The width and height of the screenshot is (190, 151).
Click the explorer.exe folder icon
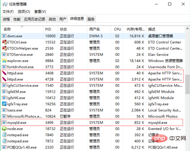[4, 61]
